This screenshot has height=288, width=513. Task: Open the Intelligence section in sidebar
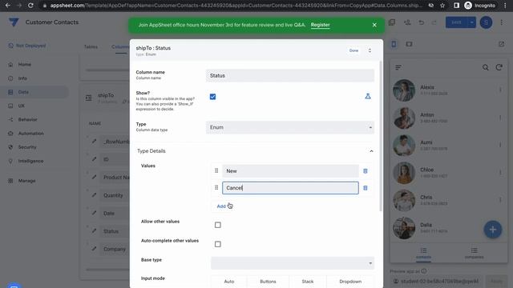(x=30, y=161)
